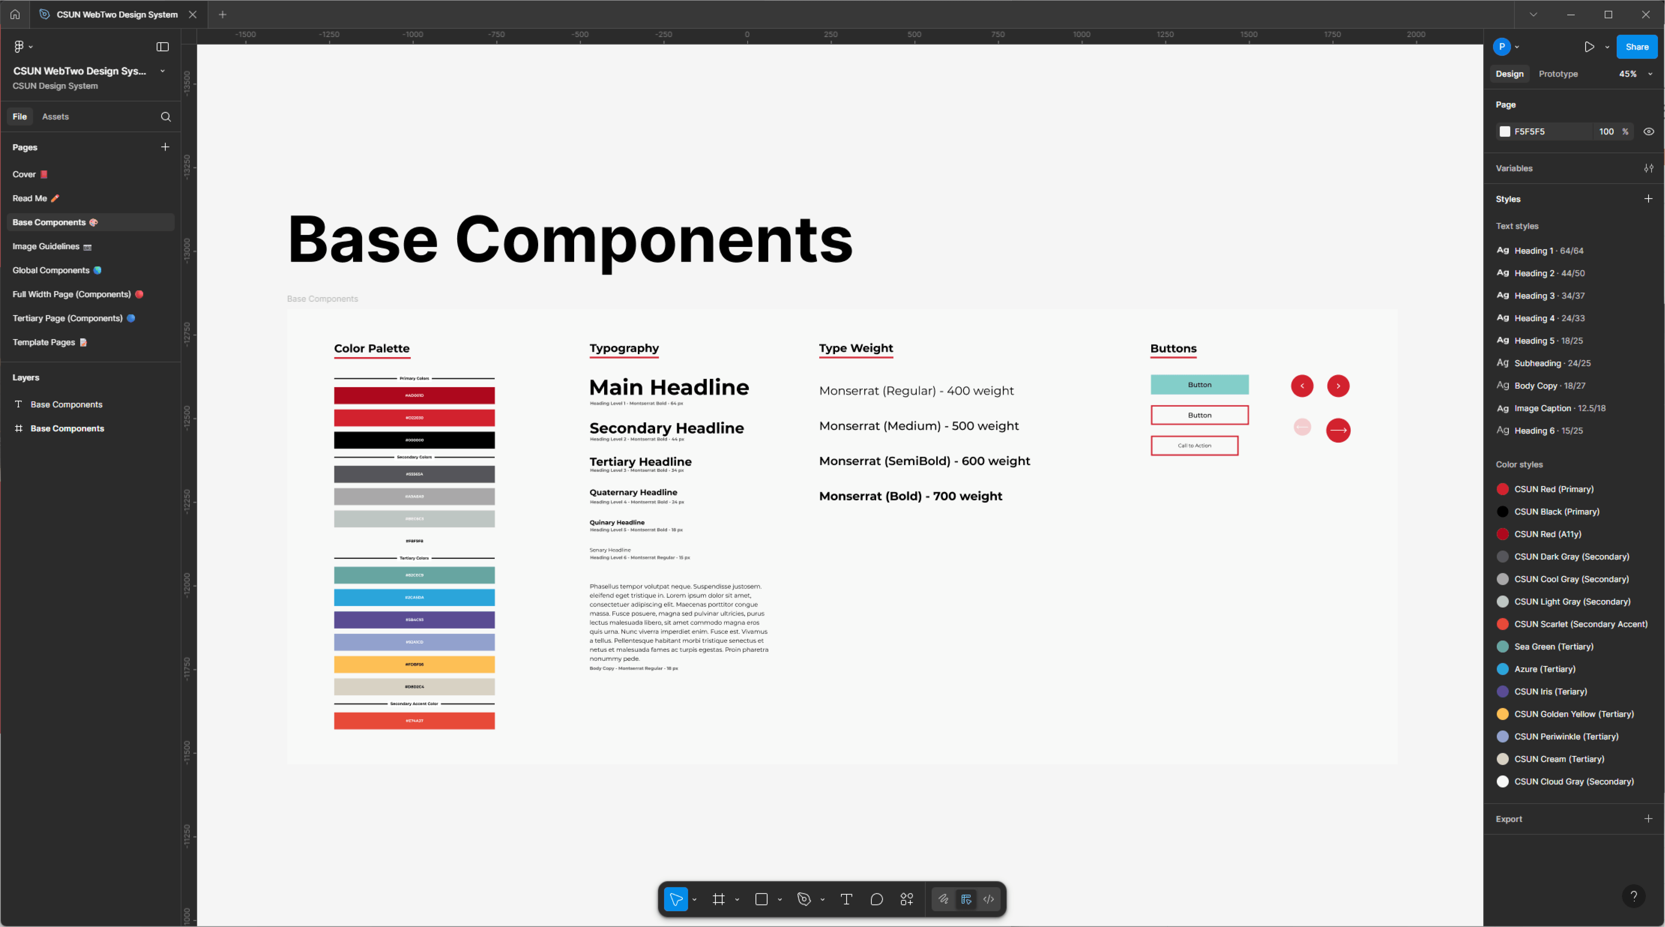Open the main Figma menu dropdown
Screen dimensions: 1665x927
(22, 46)
